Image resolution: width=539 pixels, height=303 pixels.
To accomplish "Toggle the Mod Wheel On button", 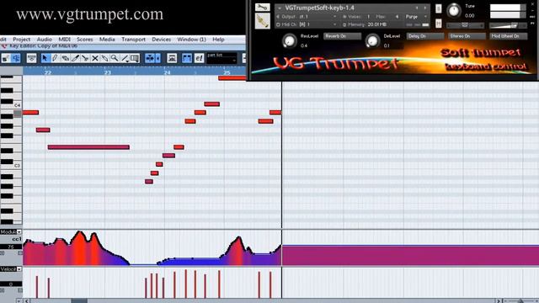I will tap(509, 36).
